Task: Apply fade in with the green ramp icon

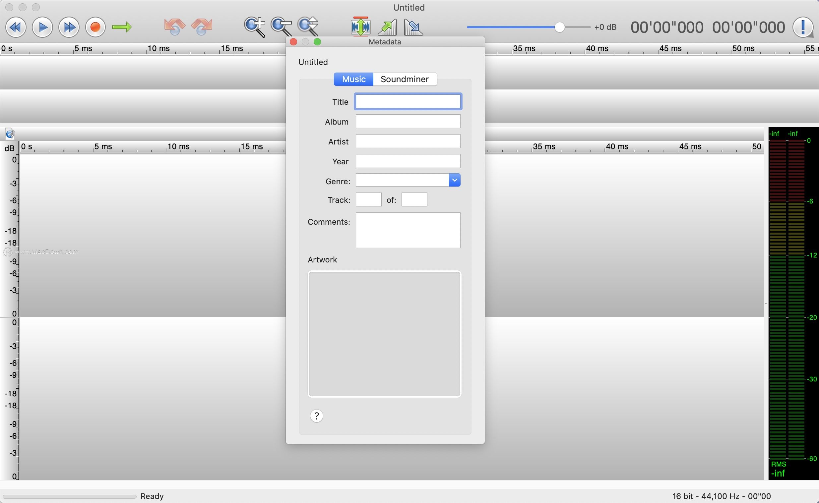Action: pyautogui.click(x=387, y=27)
